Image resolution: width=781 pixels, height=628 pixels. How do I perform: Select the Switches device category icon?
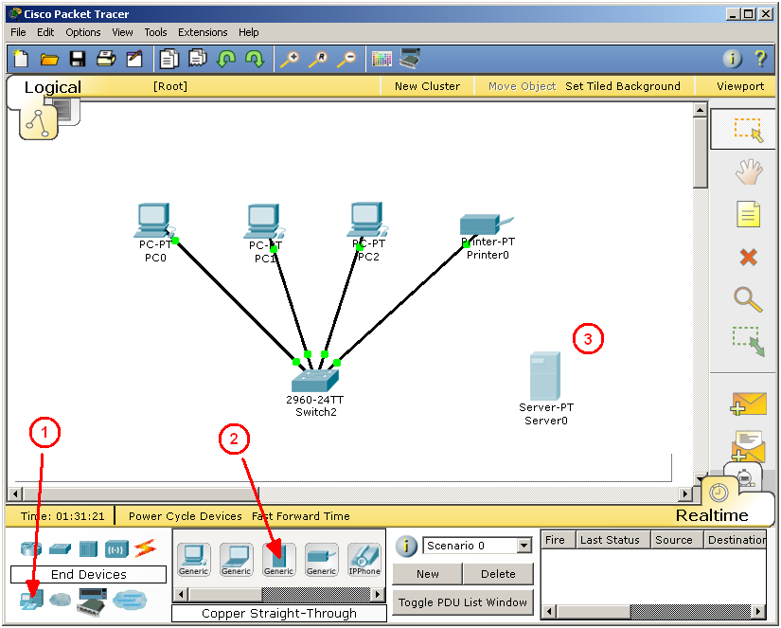click(x=61, y=549)
